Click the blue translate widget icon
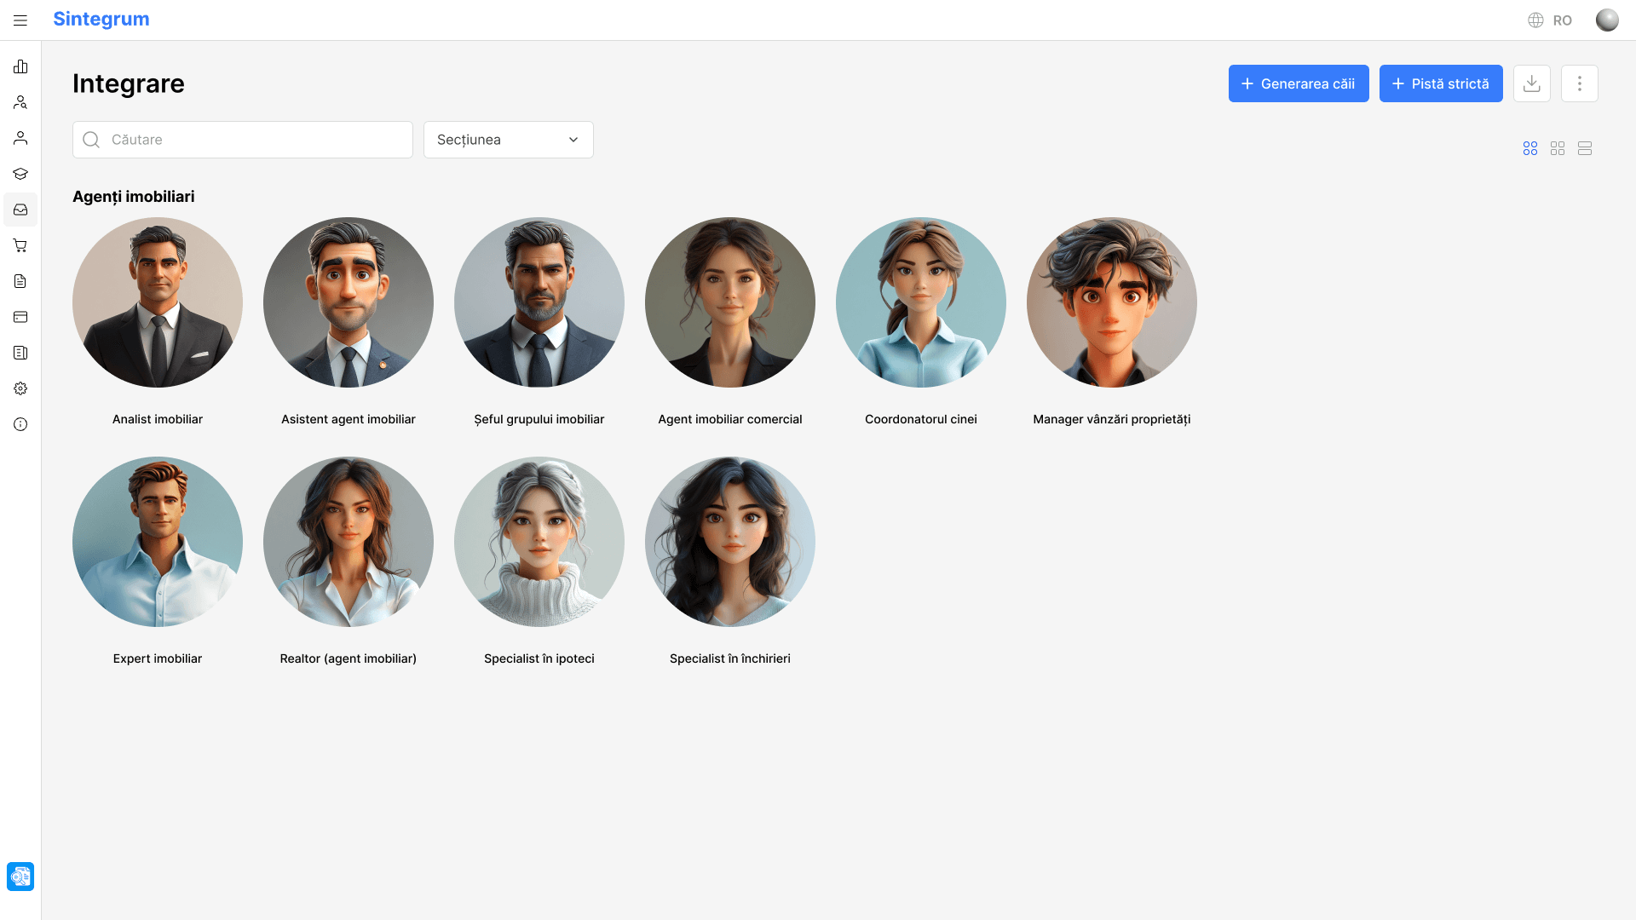 [x=20, y=877]
